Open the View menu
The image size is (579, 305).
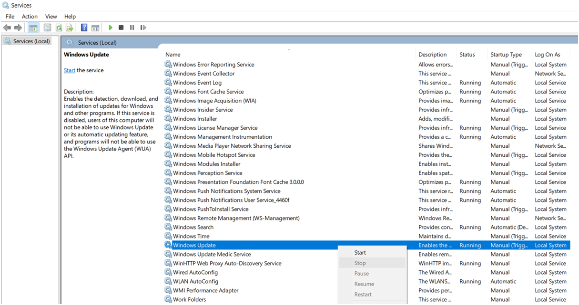point(51,17)
